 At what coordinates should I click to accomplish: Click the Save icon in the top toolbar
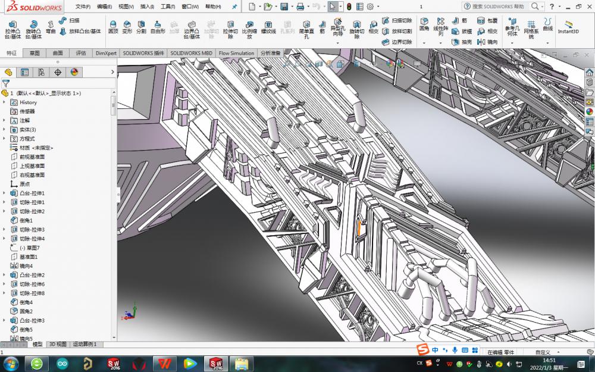284,7
